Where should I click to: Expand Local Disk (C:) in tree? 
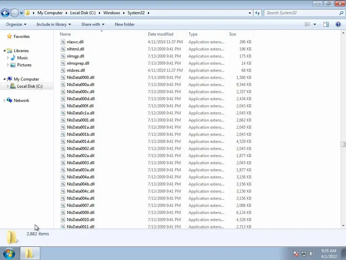point(8,86)
